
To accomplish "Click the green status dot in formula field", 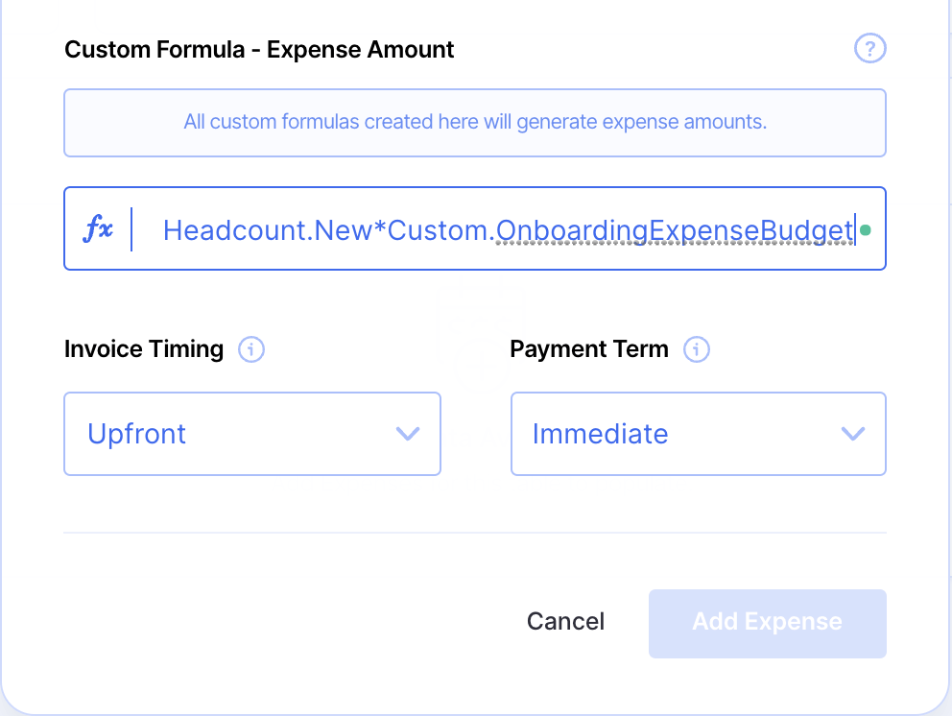I will click(866, 230).
